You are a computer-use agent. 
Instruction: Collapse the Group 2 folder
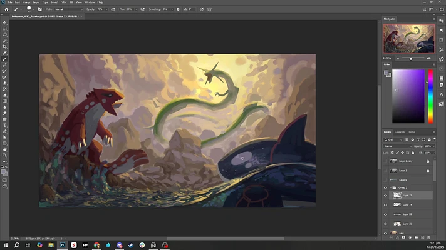[390, 187]
